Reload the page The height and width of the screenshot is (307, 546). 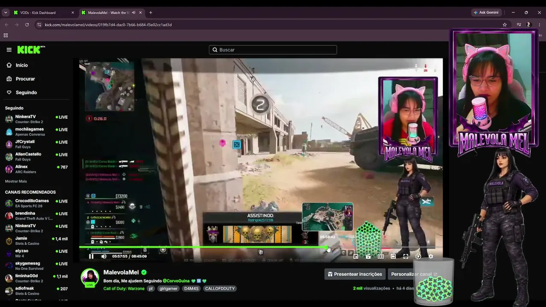pos(27,25)
